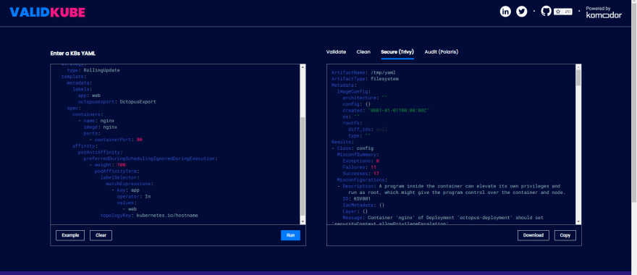637x275 pixels.
Task: Click the 'created' timestamp line
Action: pyautogui.click(x=386, y=110)
